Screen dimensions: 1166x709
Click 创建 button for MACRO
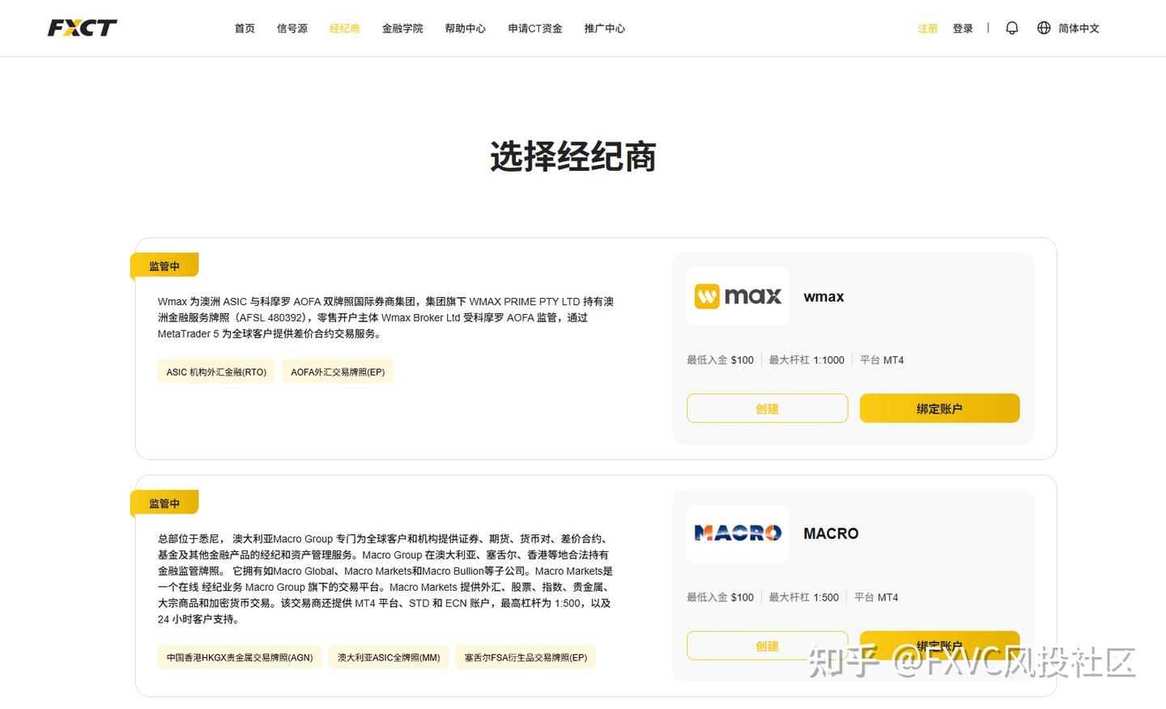tap(767, 645)
